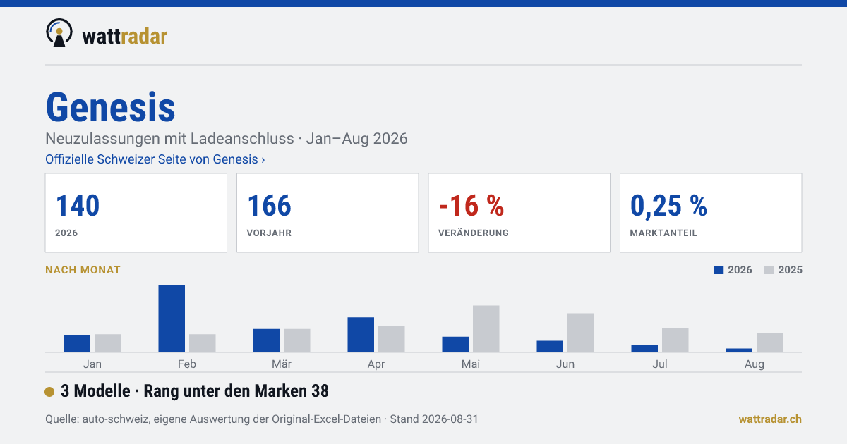The width and height of the screenshot is (847, 444).
Task: Click the grey 2025 bar for Jul
Action: pos(675,340)
